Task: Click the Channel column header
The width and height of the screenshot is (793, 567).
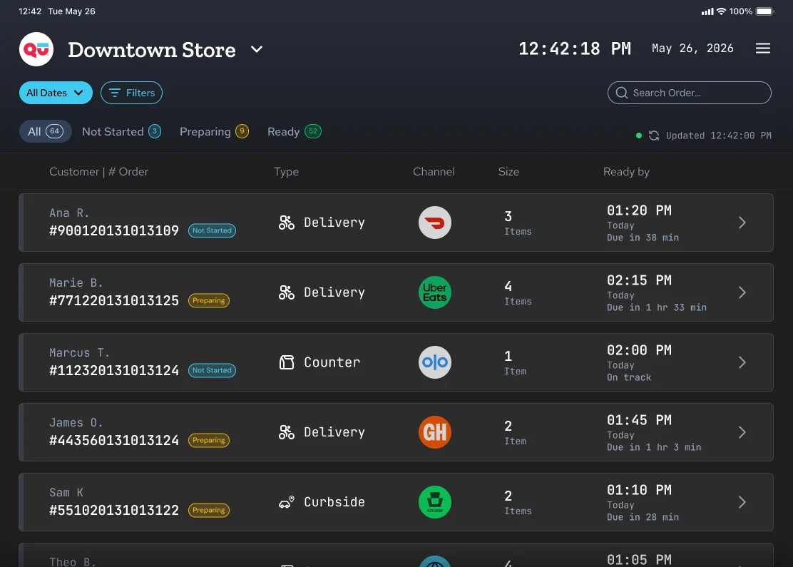Action: [x=434, y=171]
